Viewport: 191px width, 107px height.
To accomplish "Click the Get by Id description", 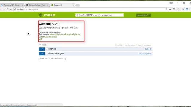I will click(148, 49).
